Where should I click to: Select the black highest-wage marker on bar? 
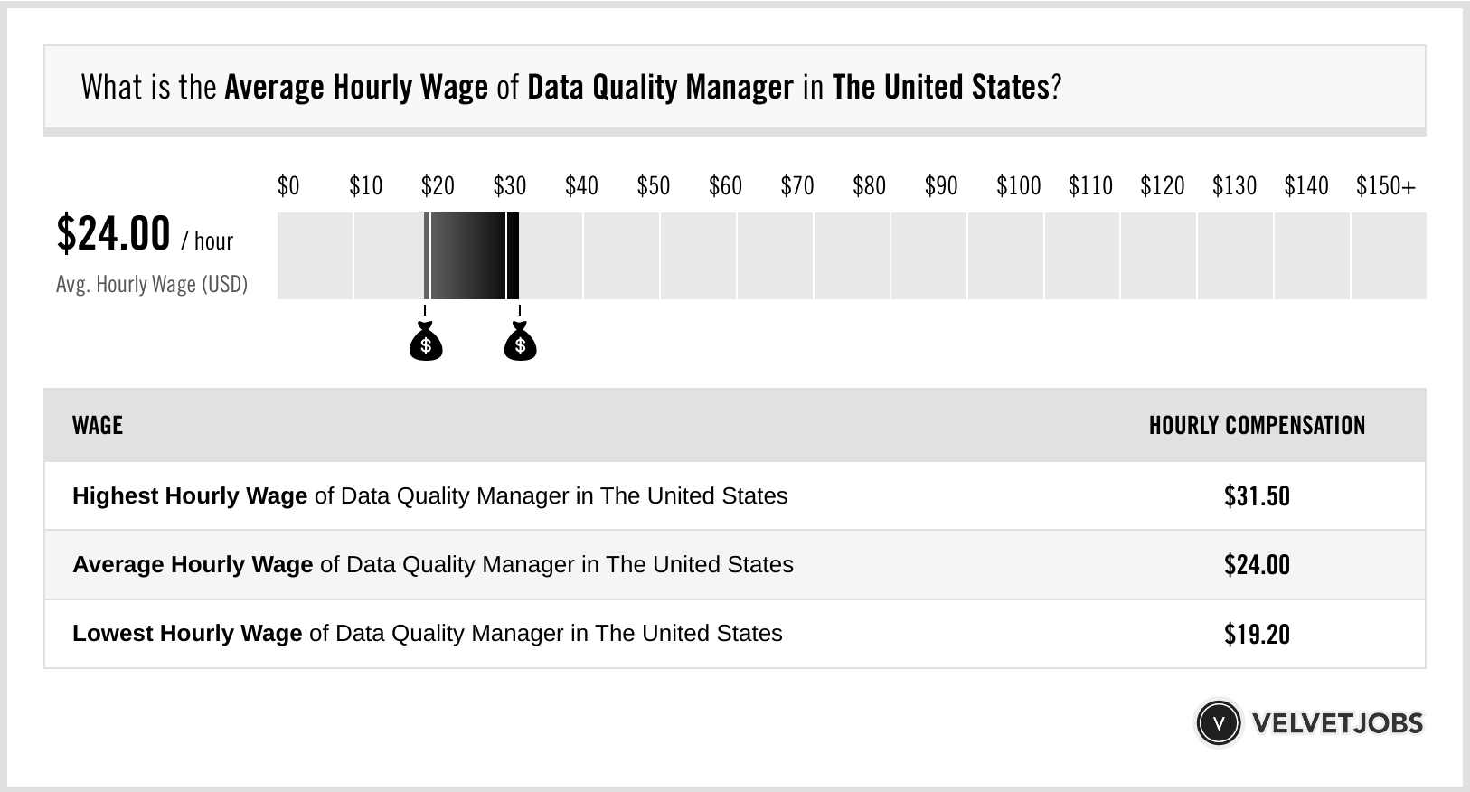pos(513,256)
